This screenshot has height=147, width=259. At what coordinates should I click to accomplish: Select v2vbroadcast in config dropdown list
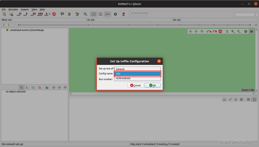pos(137,78)
